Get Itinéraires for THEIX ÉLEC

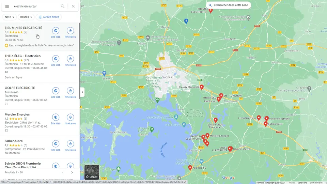(70, 61)
